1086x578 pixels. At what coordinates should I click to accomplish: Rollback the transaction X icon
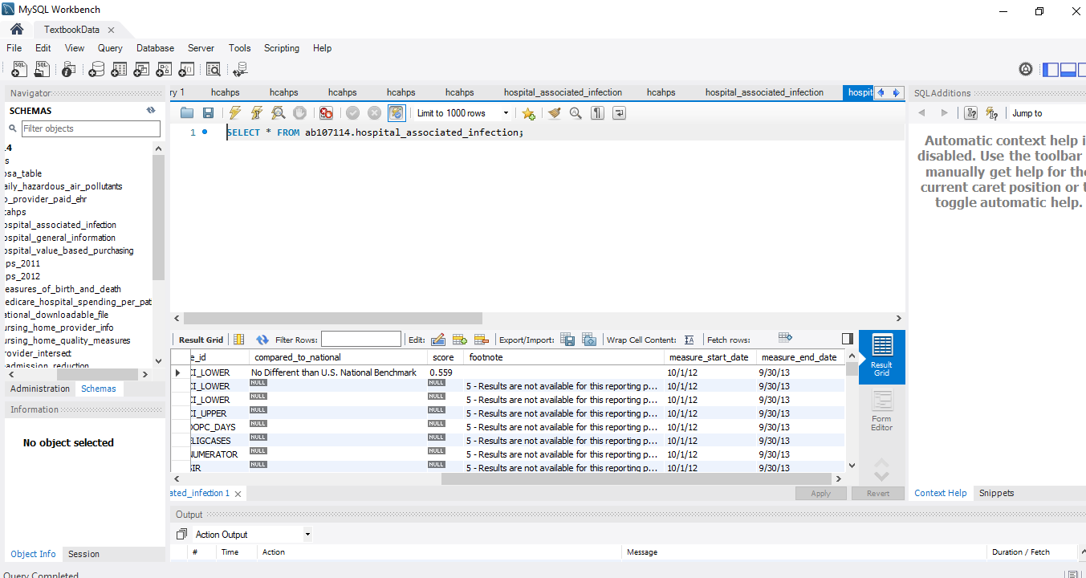point(374,113)
